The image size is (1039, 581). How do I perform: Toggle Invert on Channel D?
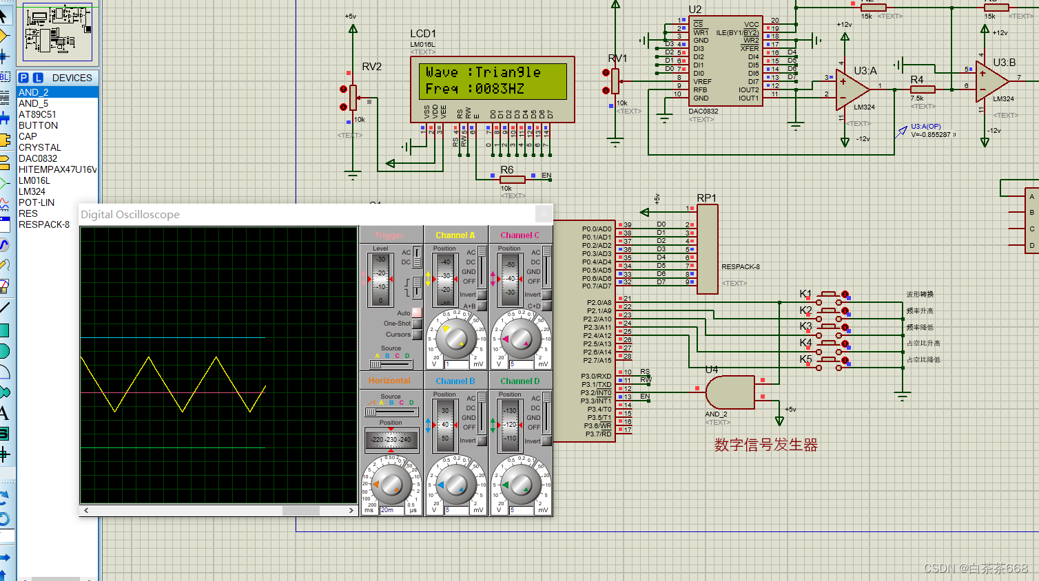(x=546, y=441)
